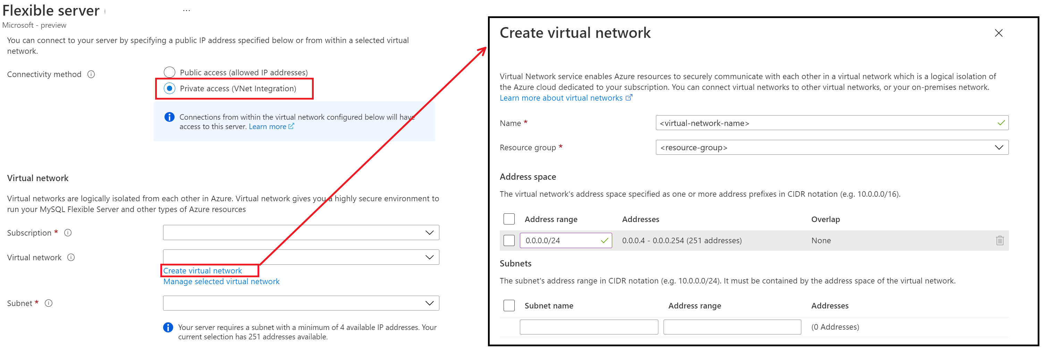
Task: Click the Virtual network field info icon
Action: tap(71, 258)
